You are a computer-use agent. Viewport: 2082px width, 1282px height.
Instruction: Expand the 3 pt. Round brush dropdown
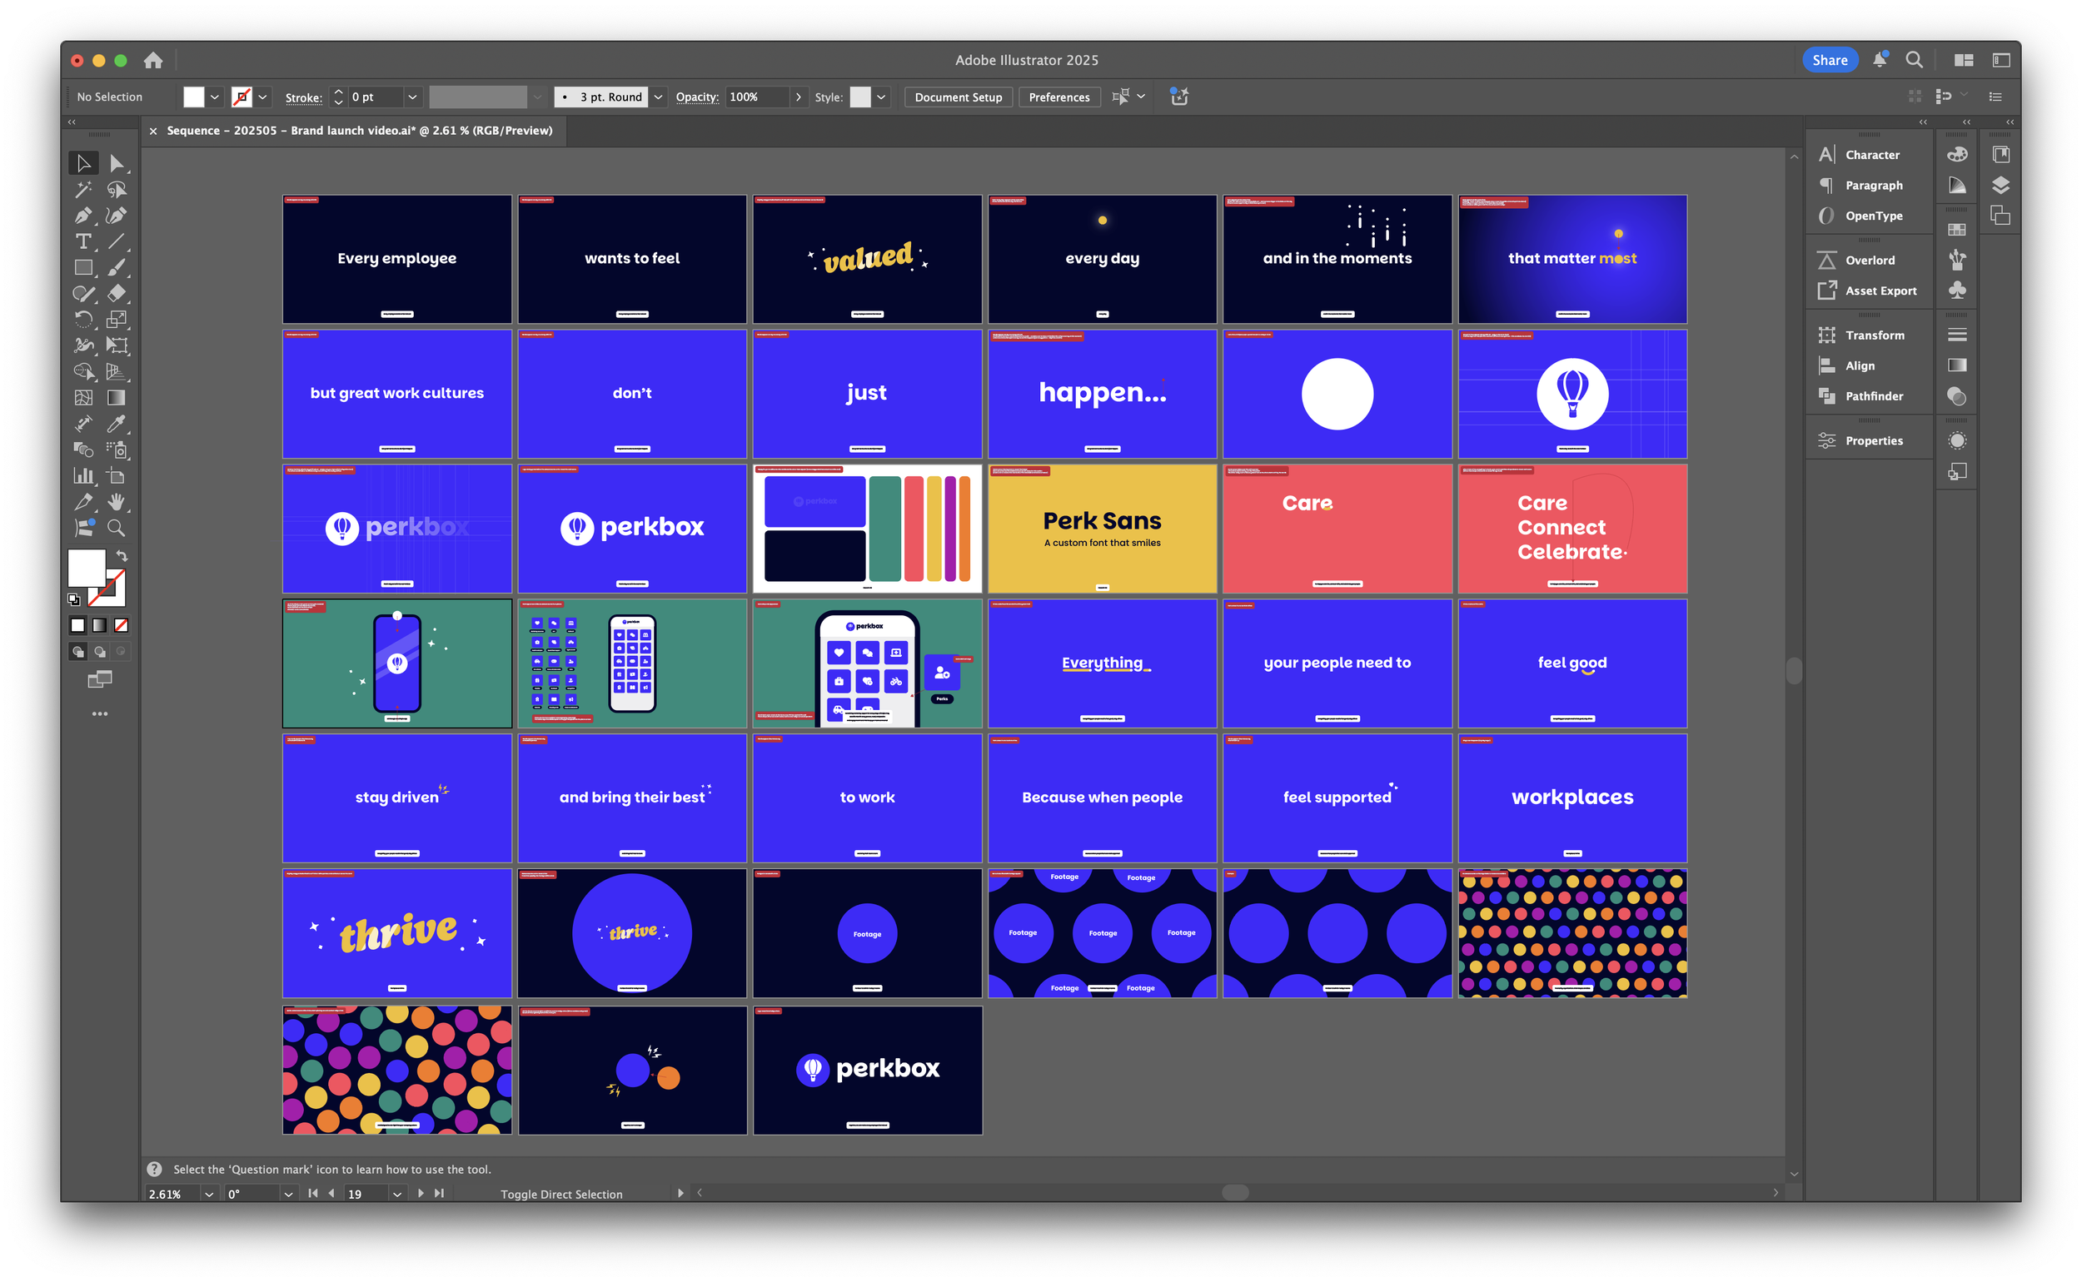coord(658,97)
